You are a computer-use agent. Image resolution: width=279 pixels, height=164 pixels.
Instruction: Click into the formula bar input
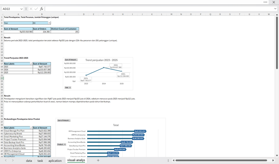[x=159, y=9]
